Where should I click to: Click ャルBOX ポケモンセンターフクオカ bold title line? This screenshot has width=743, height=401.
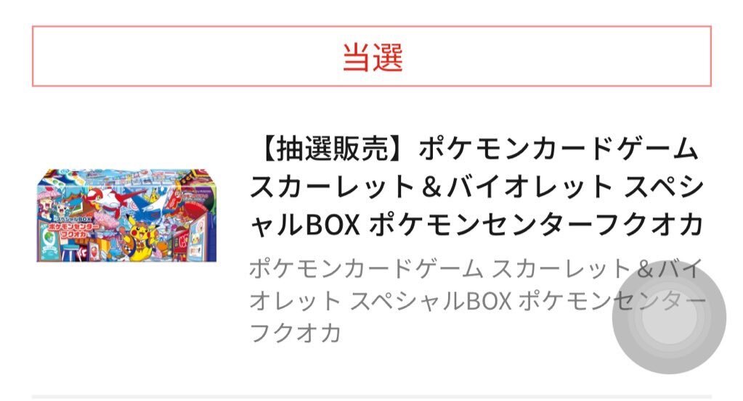(x=476, y=224)
